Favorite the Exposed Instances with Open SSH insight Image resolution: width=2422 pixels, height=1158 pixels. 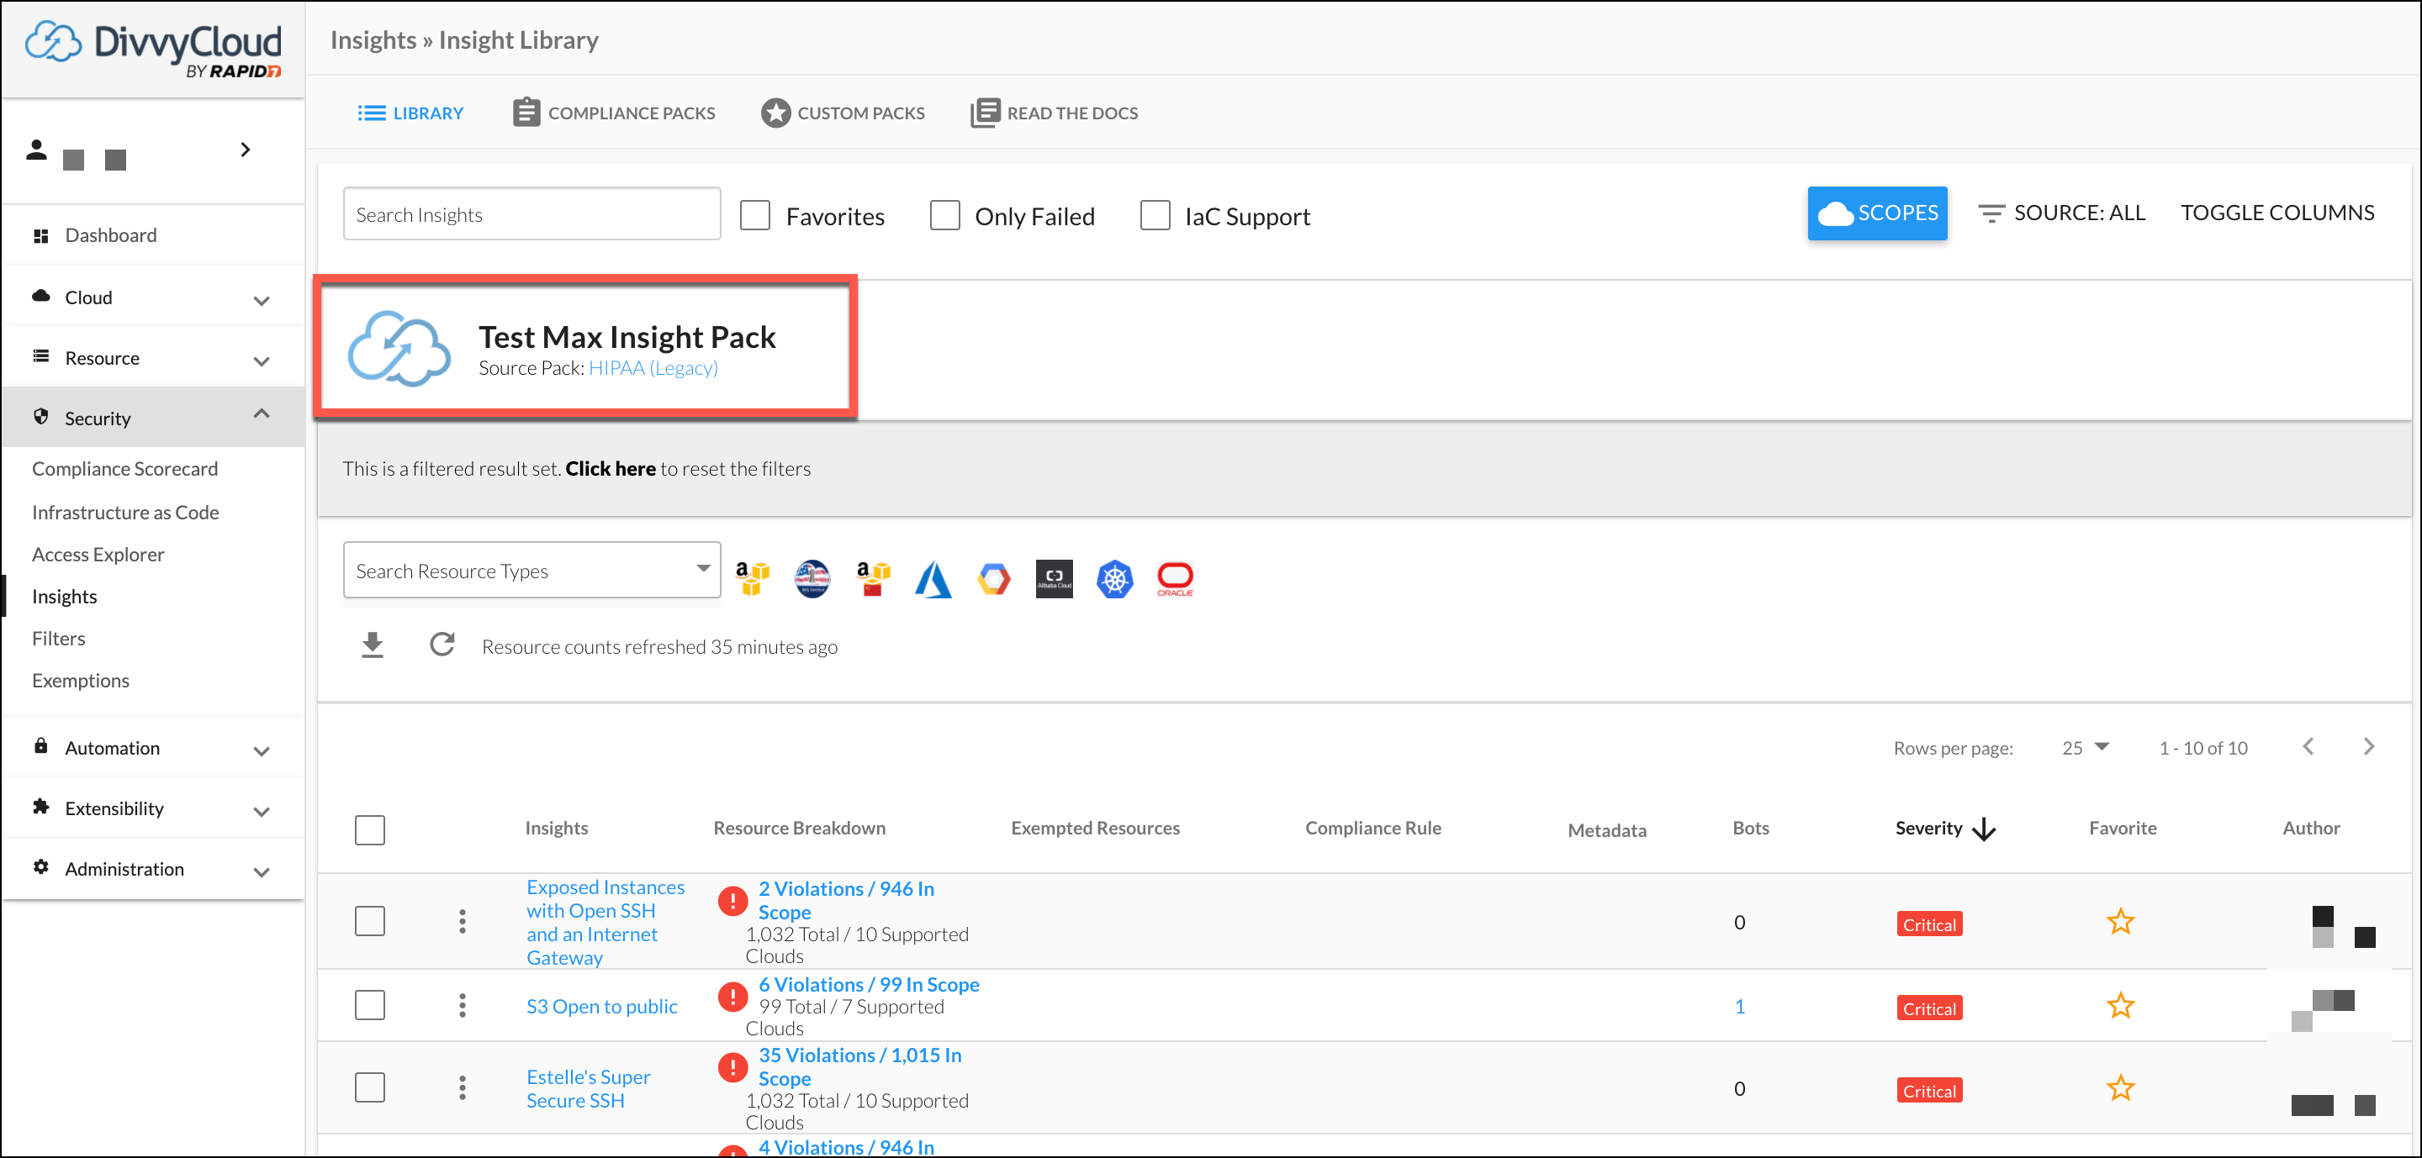[x=2120, y=921]
